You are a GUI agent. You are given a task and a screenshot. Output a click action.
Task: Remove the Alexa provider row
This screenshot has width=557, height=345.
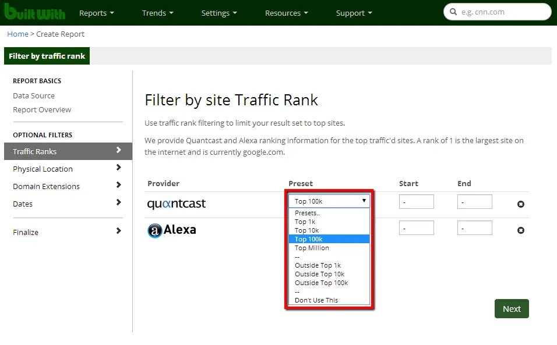tap(521, 230)
